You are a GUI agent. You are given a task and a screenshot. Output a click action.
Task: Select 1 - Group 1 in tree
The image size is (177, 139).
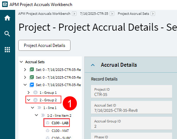(x=48, y=92)
